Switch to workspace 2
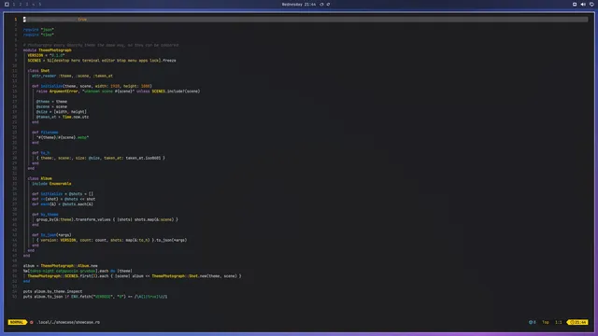Image resolution: width=598 pixels, height=336 pixels. click(x=21, y=4)
